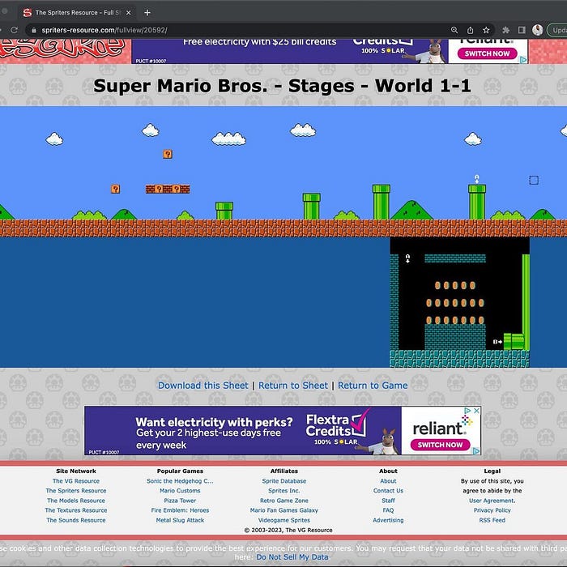This screenshot has height=567, width=567.
Task: Click the Return to Game link
Action: tap(373, 386)
